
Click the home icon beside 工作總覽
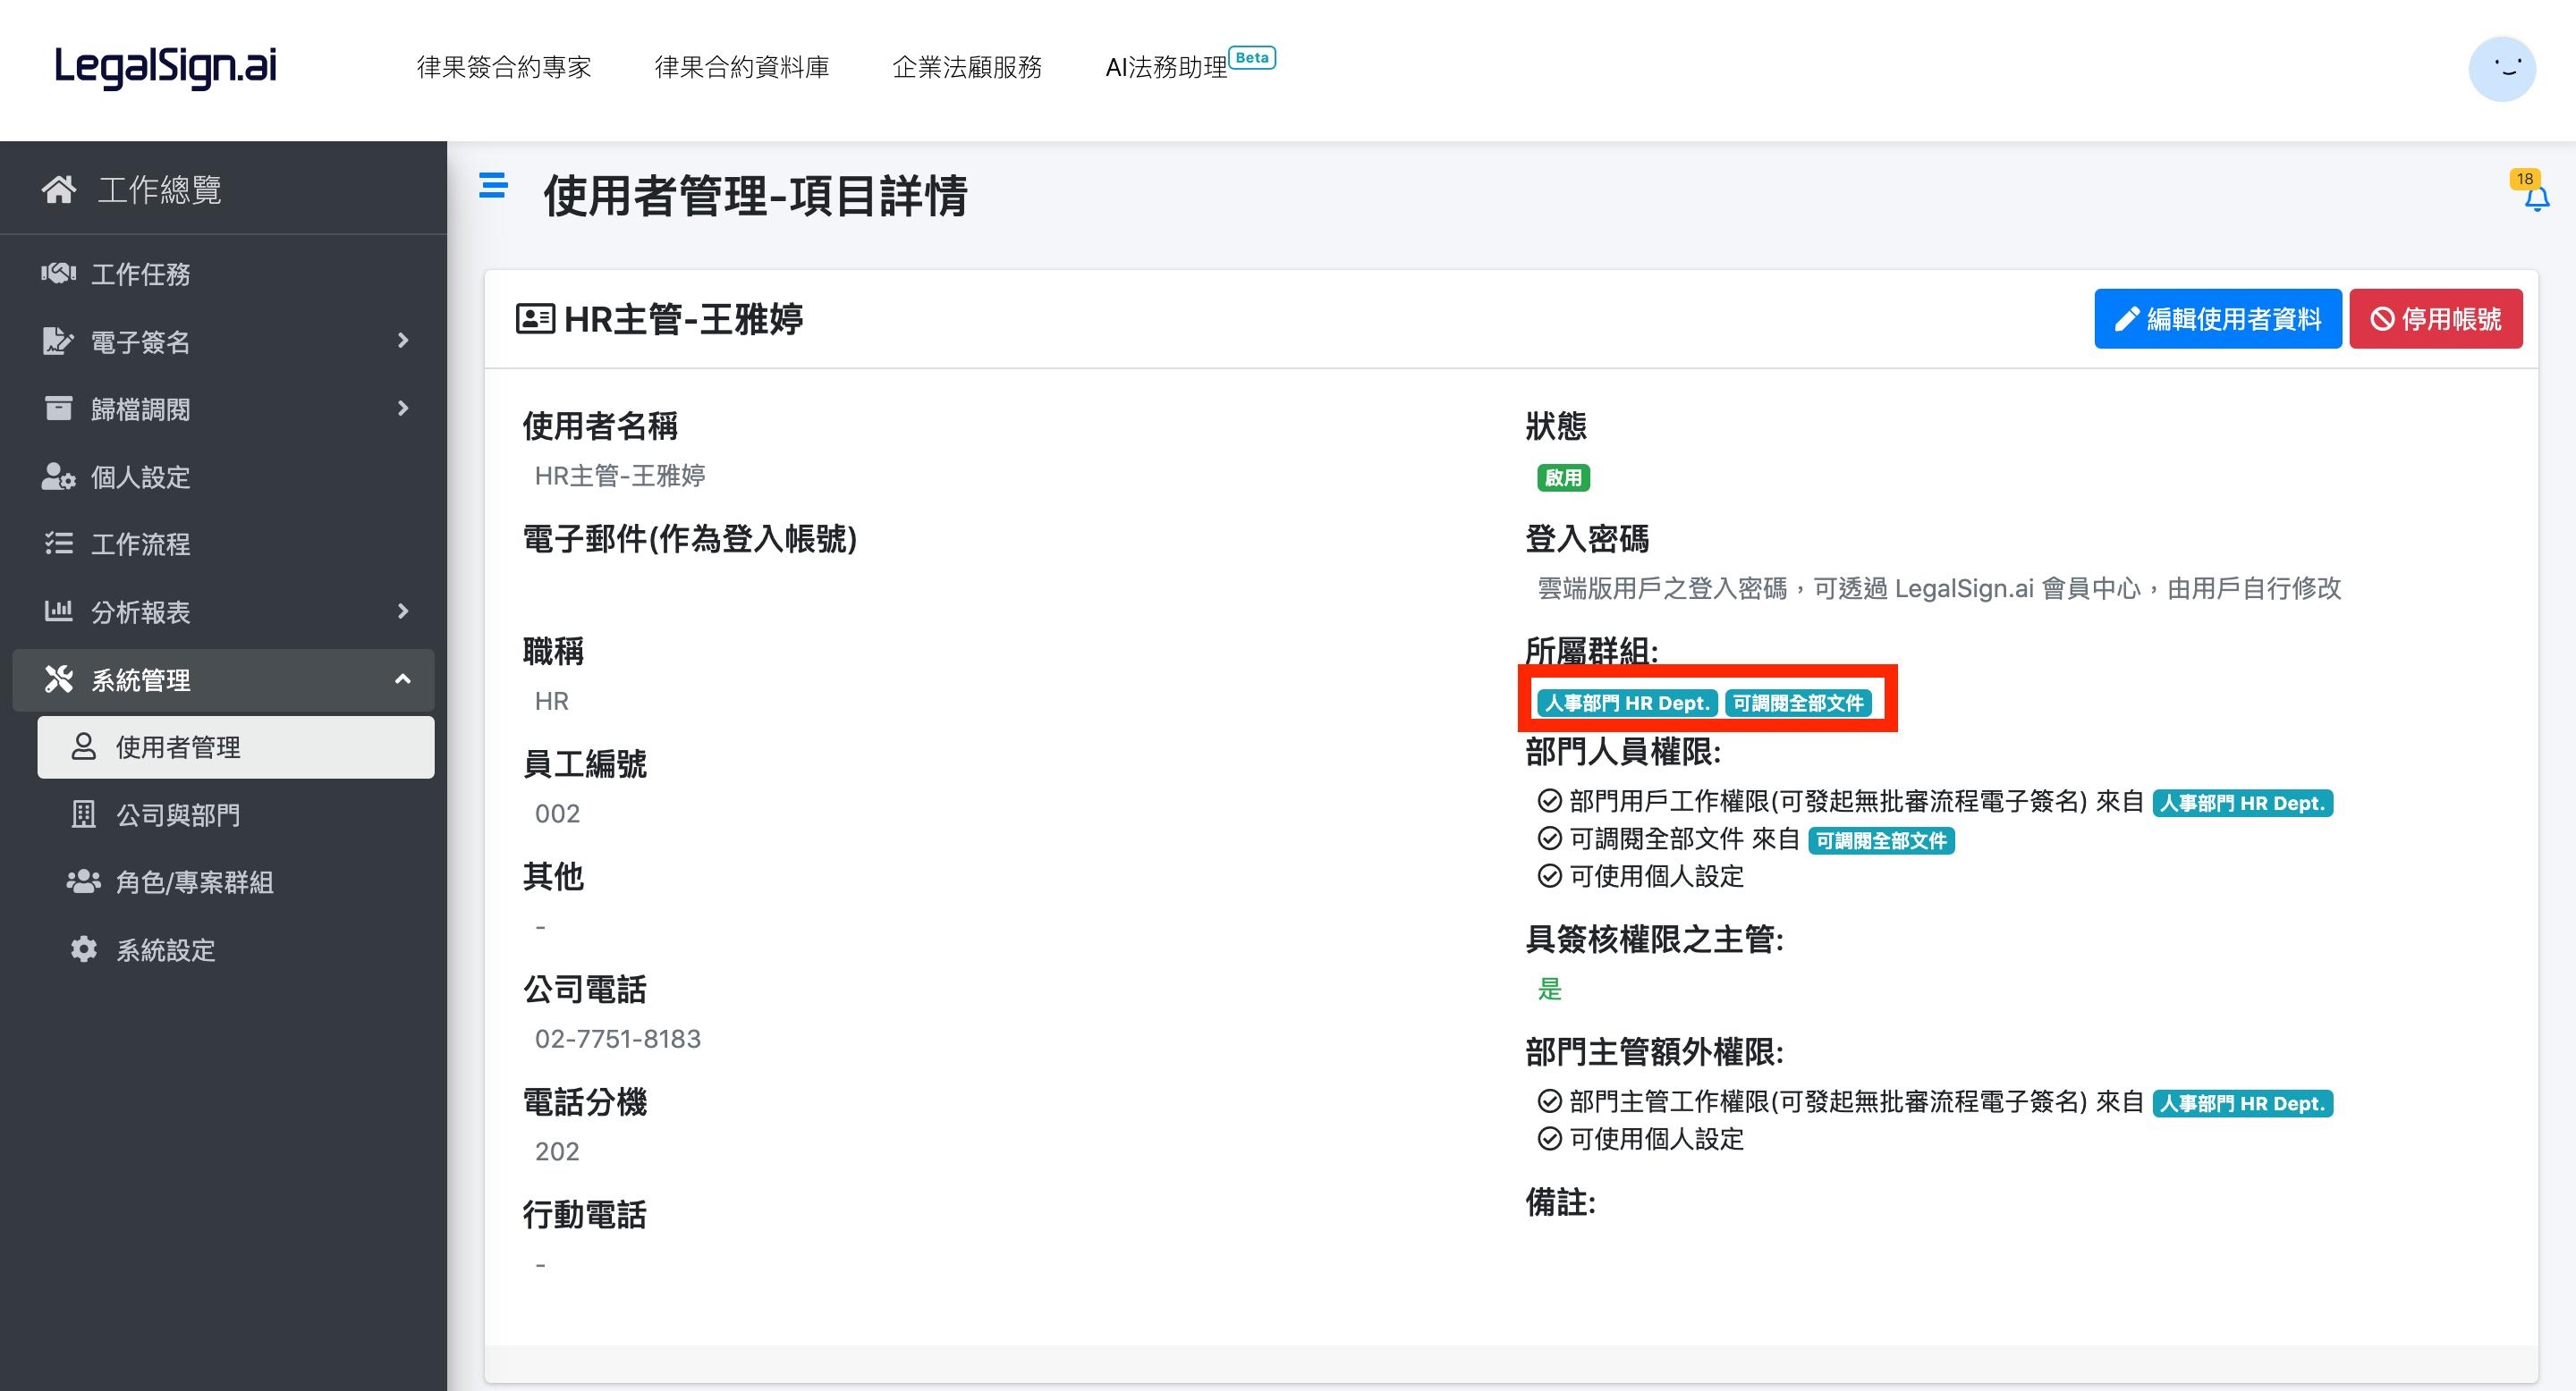59,189
